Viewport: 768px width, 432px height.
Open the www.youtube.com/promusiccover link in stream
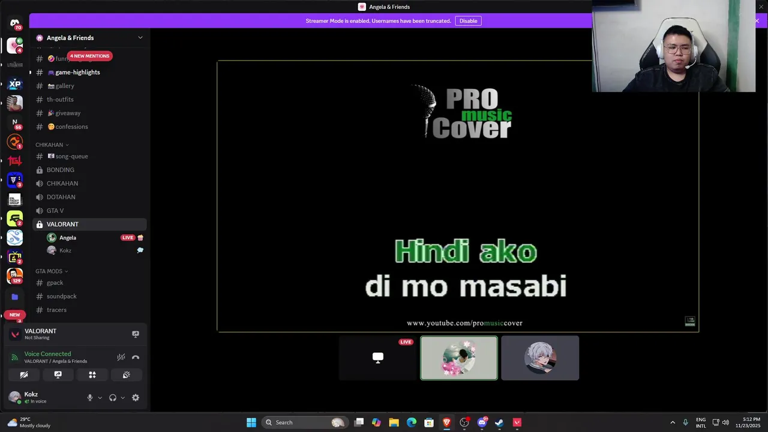pos(464,323)
